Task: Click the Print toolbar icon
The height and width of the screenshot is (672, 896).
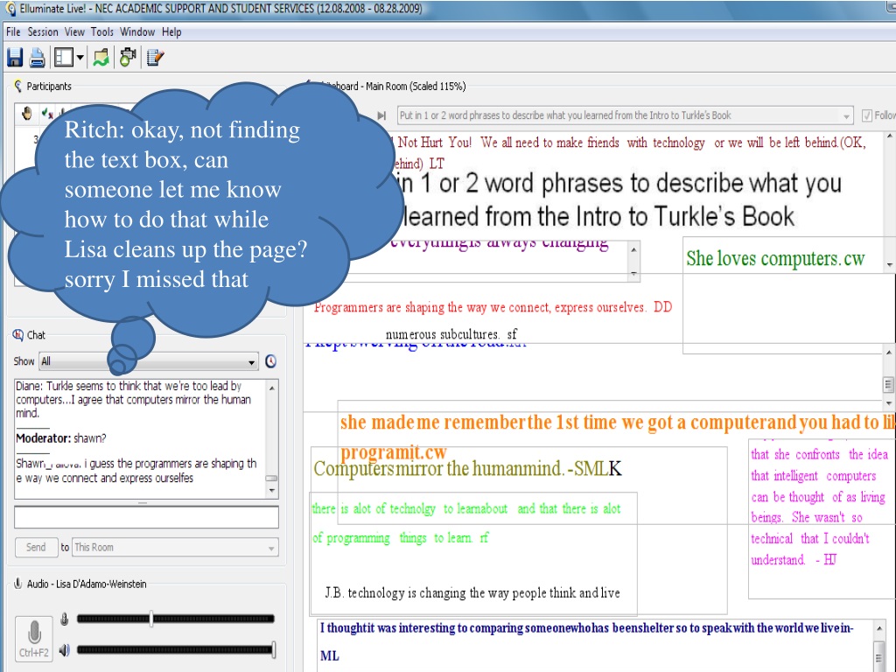Action: [x=37, y=58]
